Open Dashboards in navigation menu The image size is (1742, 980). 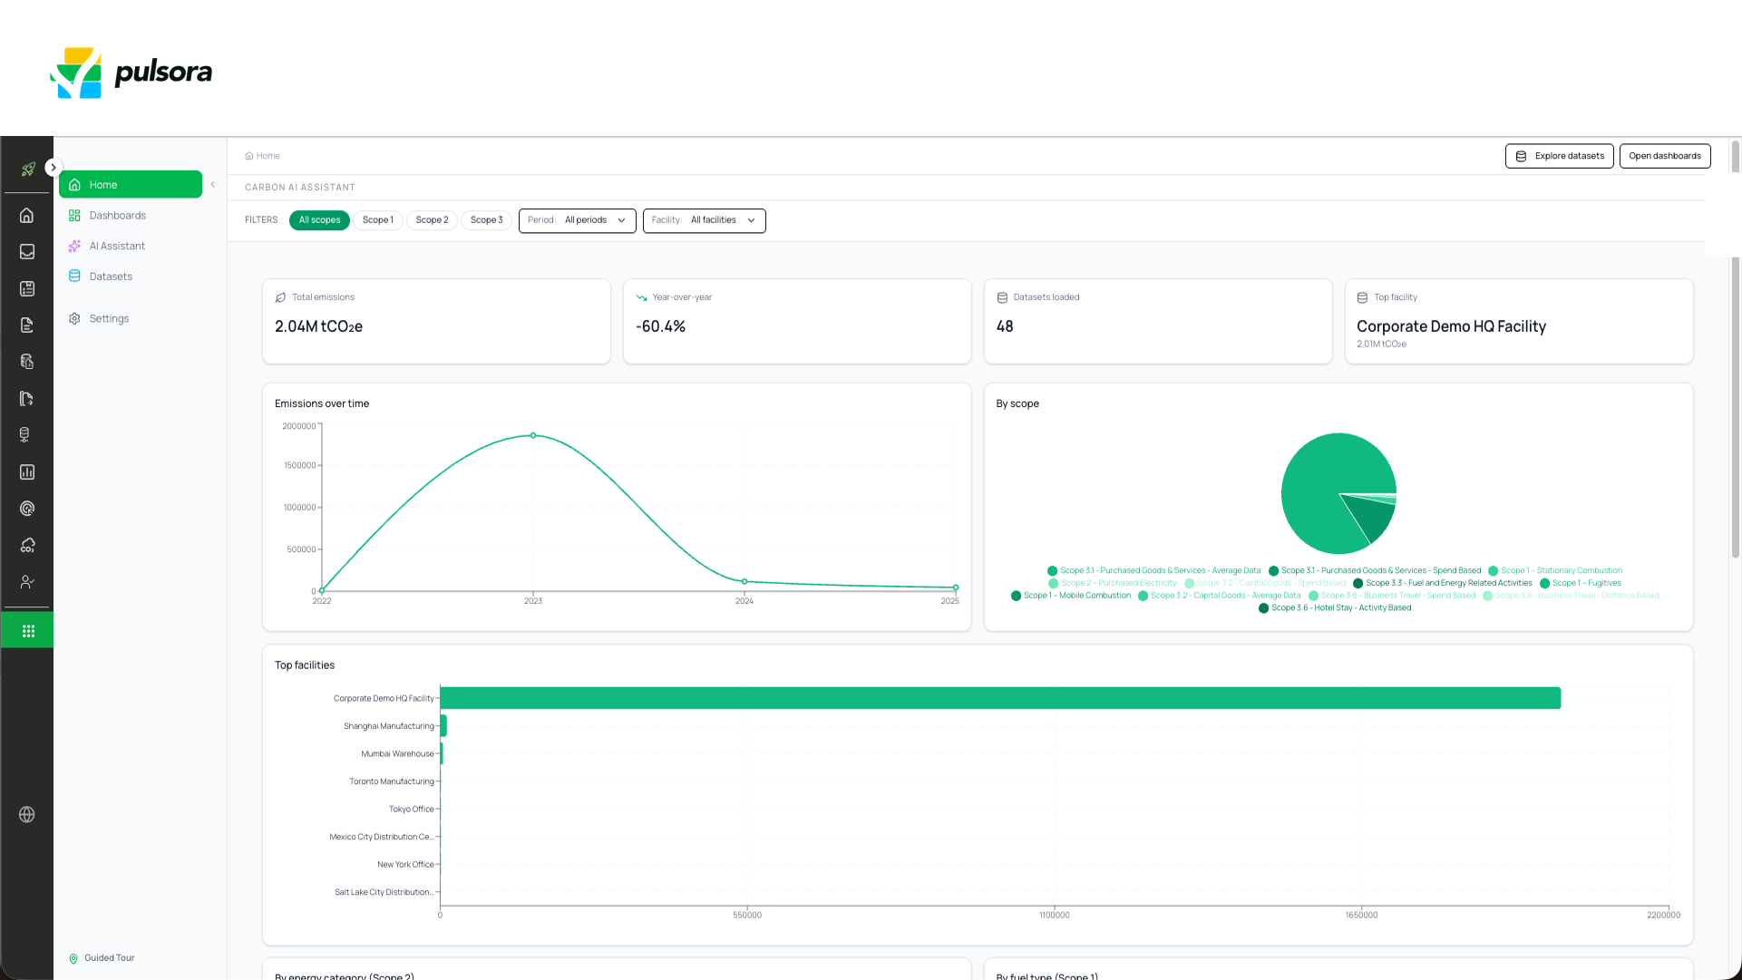pyautogui.click(x=131, y=216)
